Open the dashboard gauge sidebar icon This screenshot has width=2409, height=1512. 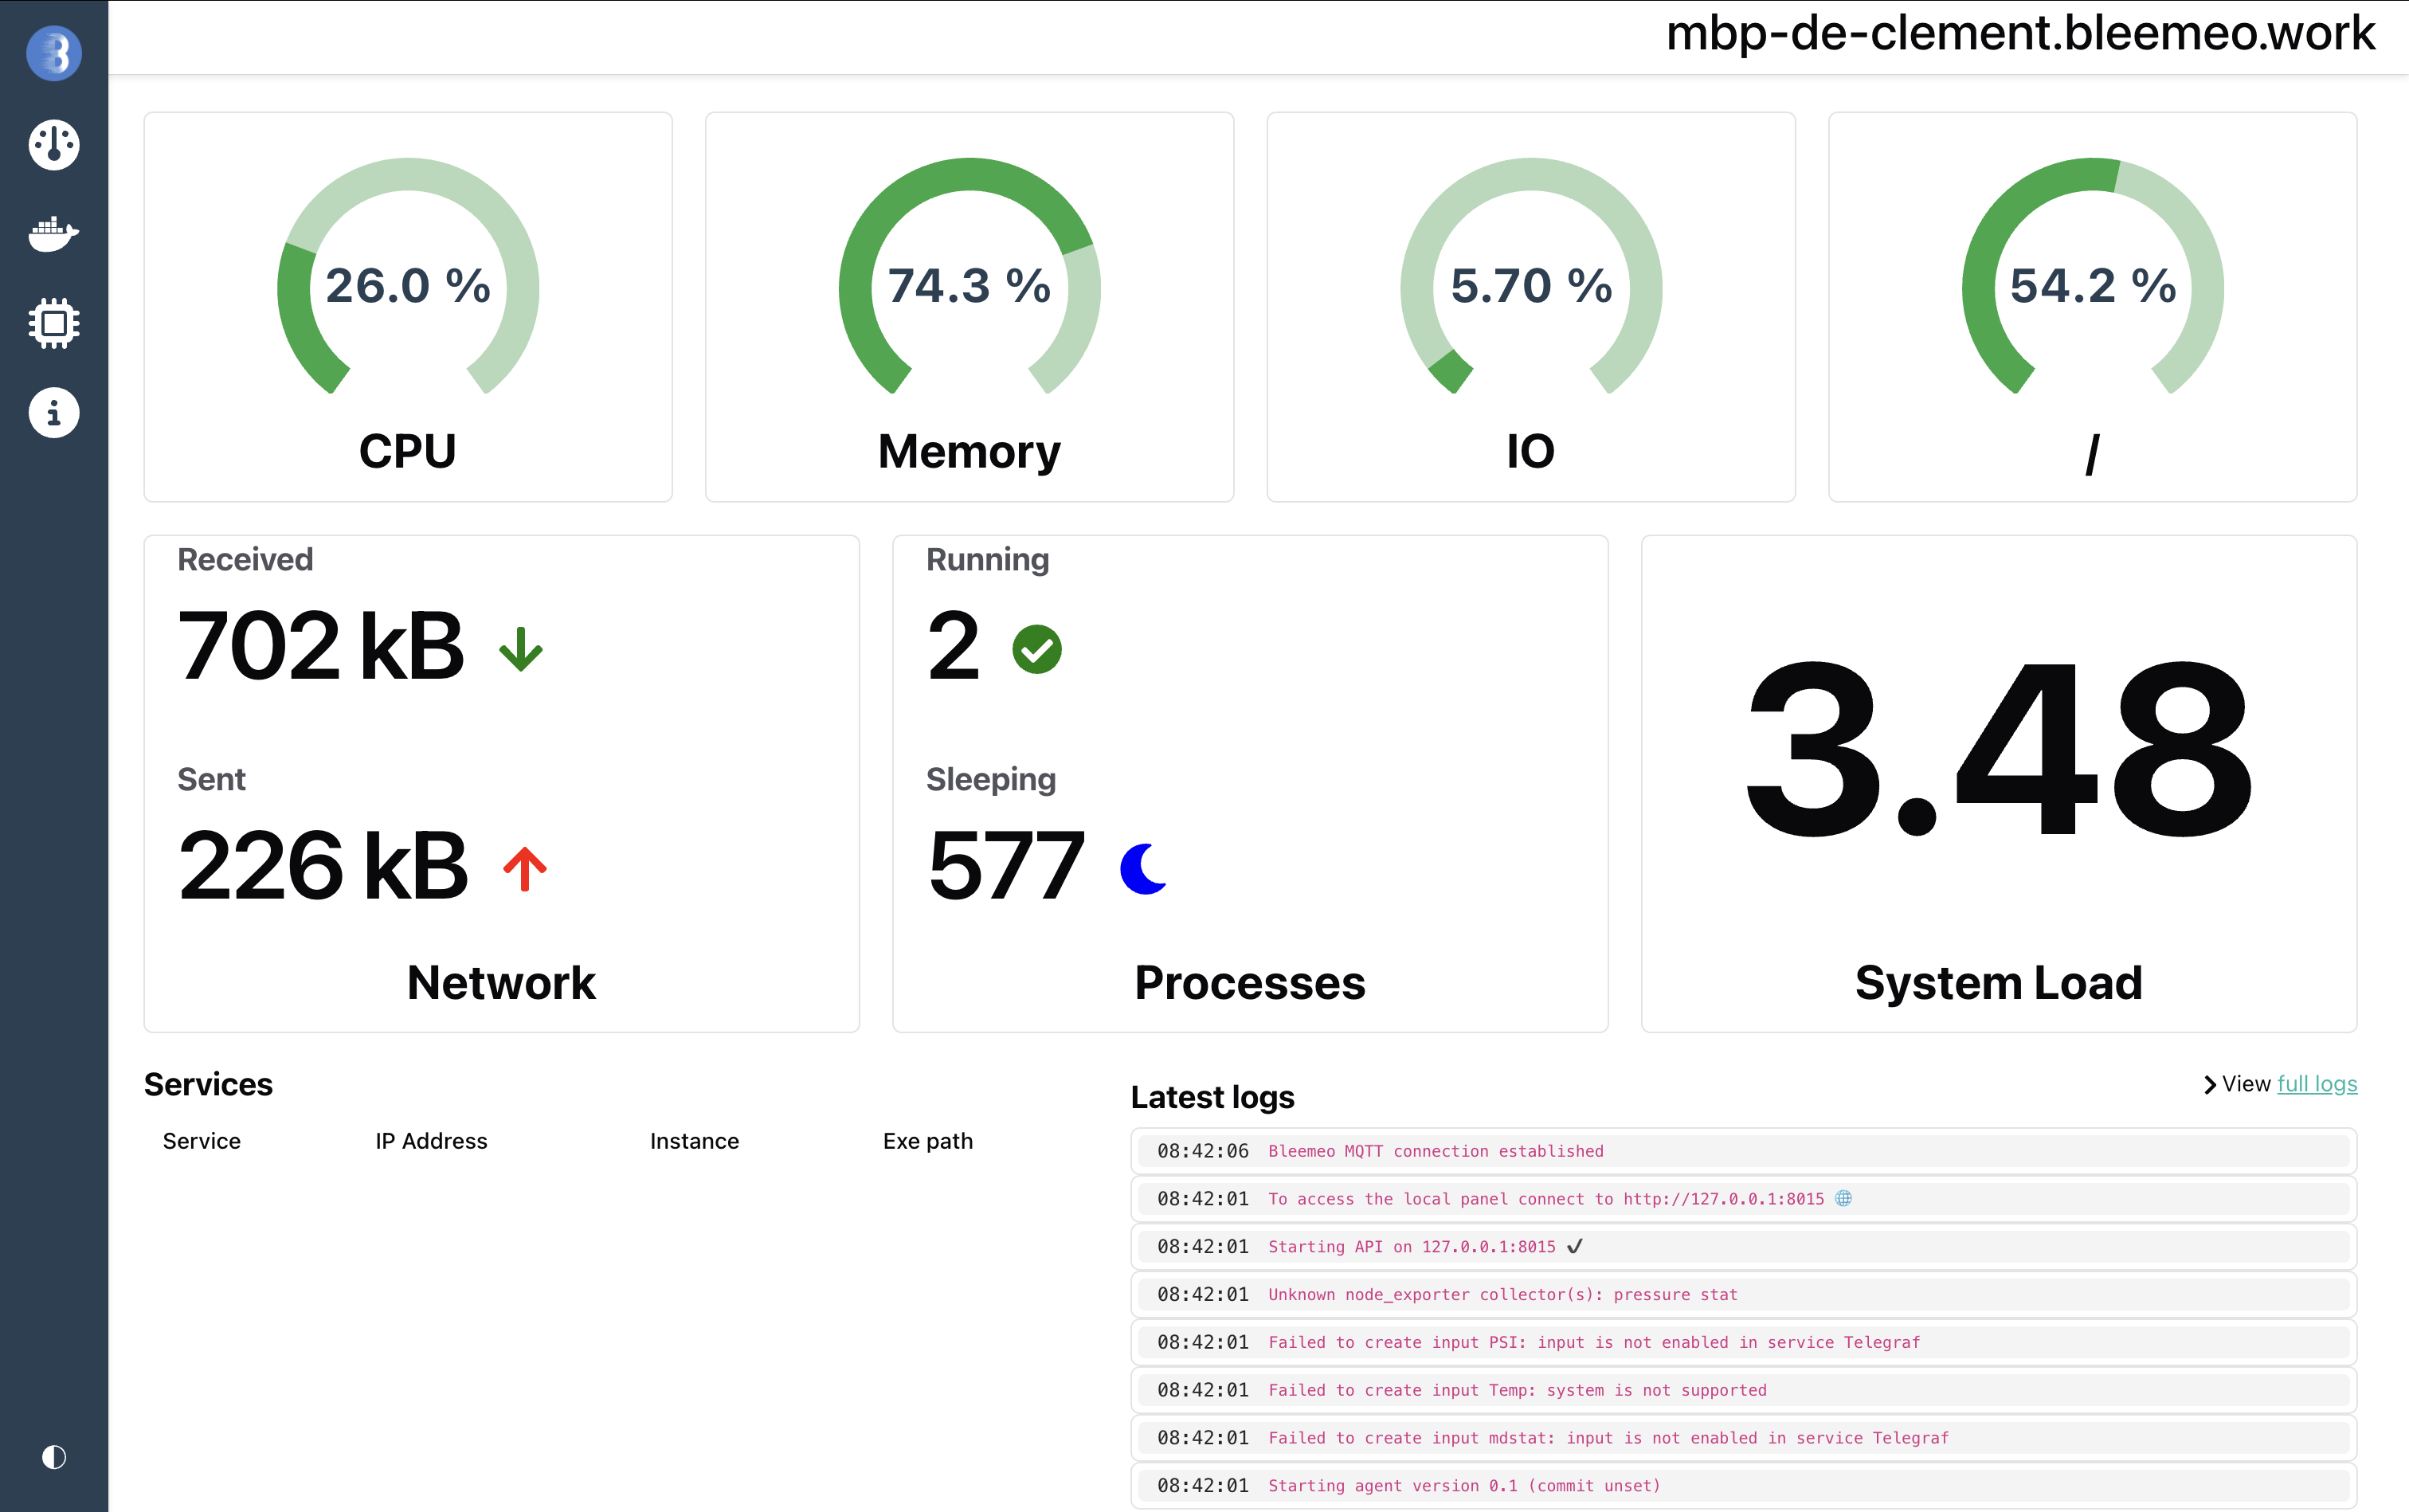(x=54, y=144)
